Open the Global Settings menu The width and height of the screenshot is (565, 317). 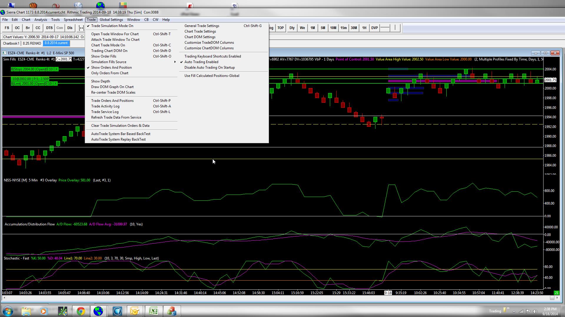pyautogui.click(x=111, y=20)
